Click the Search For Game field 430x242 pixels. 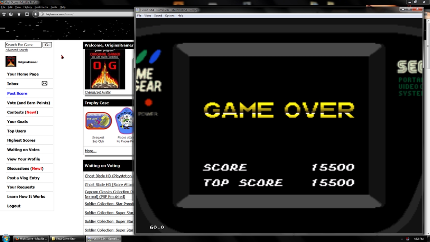(x=23, y=45)
